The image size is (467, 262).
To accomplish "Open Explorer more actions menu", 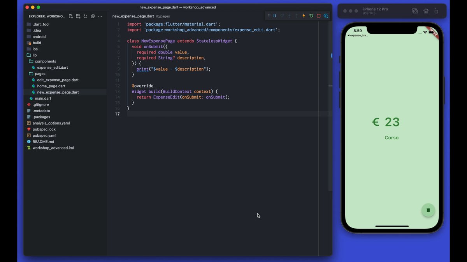I will click(x=100, y=16).
